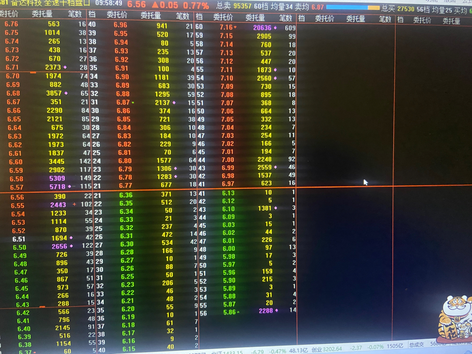Click the total buy value 总买 27530

tap(398, 9)
